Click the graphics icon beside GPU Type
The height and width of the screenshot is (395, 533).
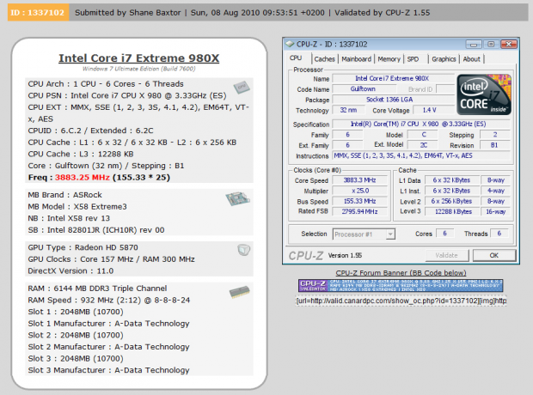[x=244, y=250]
